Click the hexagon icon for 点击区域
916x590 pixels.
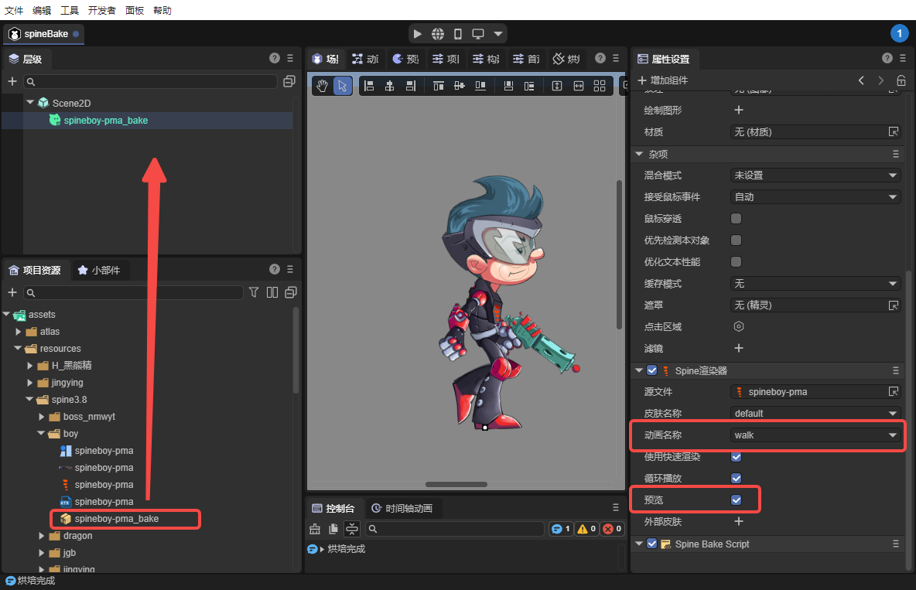click(738, 327)
